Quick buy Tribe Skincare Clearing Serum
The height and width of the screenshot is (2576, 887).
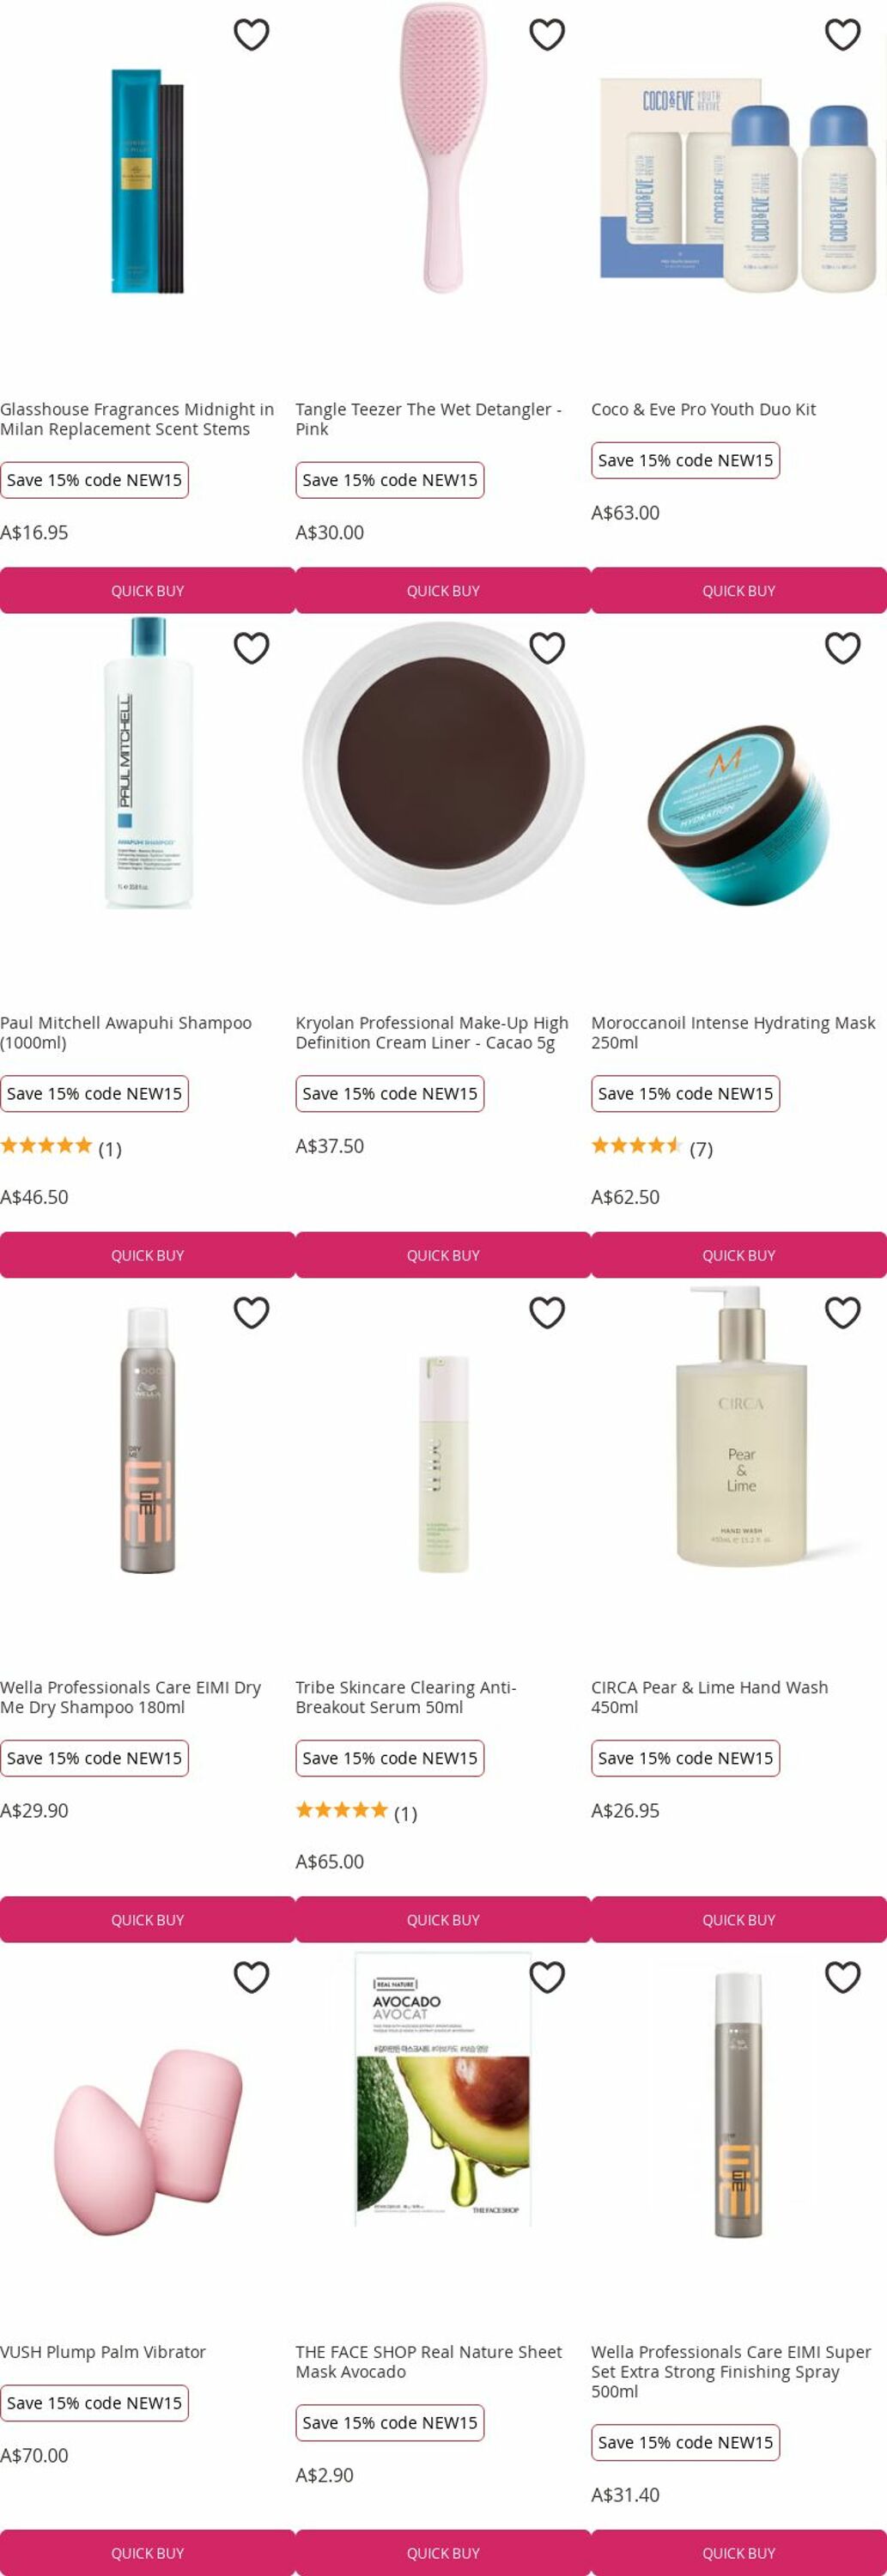443,1919
